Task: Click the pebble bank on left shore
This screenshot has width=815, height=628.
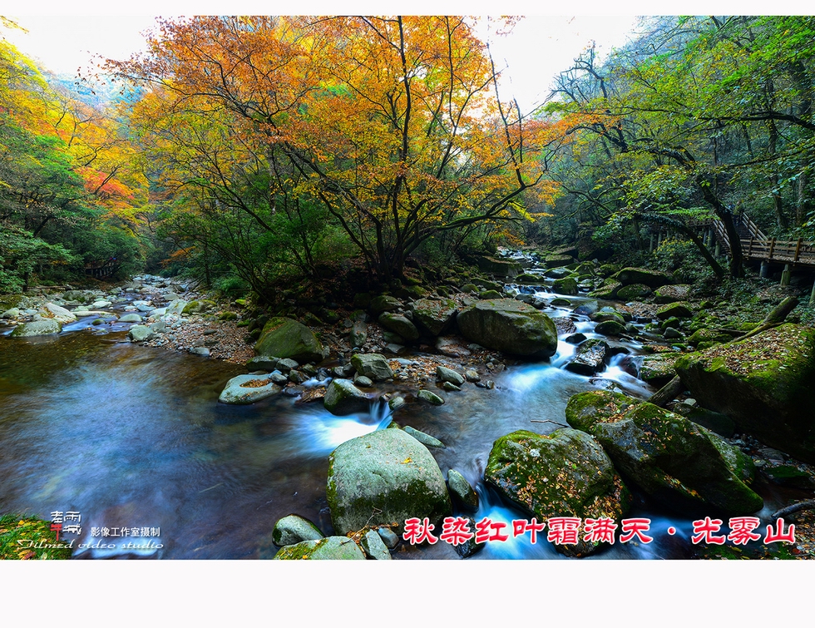Action: point(200,335)
